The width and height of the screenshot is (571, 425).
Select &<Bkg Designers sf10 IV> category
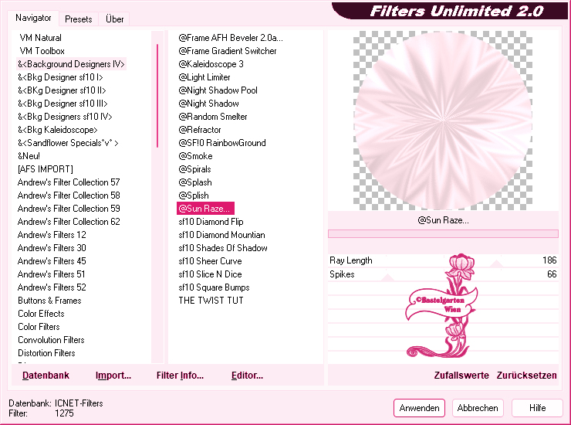65,117
